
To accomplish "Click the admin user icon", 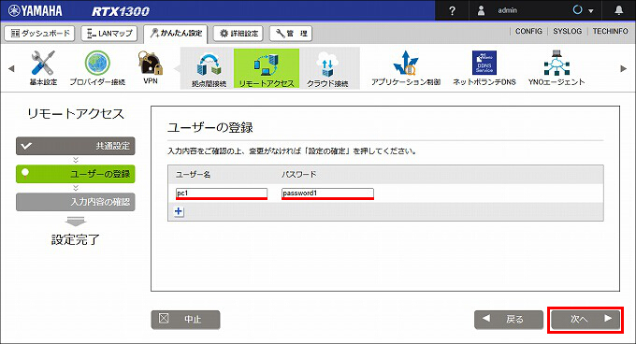I will (x=481, y=10).
